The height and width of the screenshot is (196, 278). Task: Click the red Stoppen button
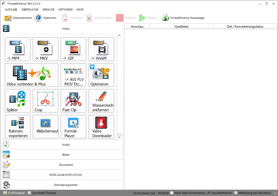(126, 18)
